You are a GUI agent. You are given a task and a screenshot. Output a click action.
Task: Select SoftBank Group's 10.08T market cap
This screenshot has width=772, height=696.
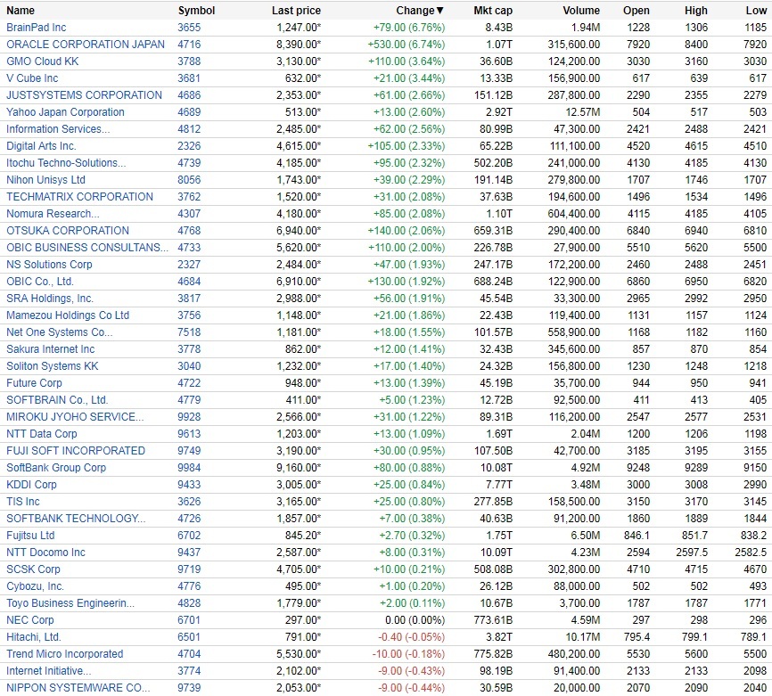497,468
